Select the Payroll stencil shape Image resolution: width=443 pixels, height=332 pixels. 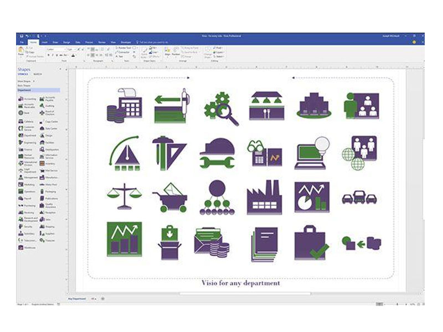coord(25,199)
